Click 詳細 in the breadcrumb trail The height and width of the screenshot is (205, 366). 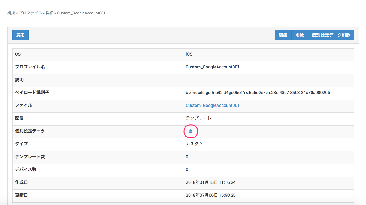click(50, 13)
